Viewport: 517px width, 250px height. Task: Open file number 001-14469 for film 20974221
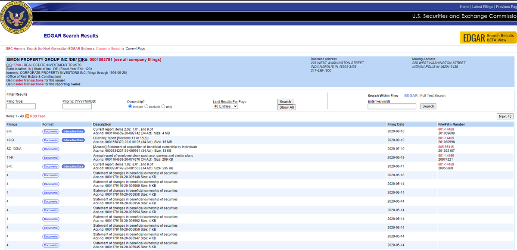pos(446,156)
